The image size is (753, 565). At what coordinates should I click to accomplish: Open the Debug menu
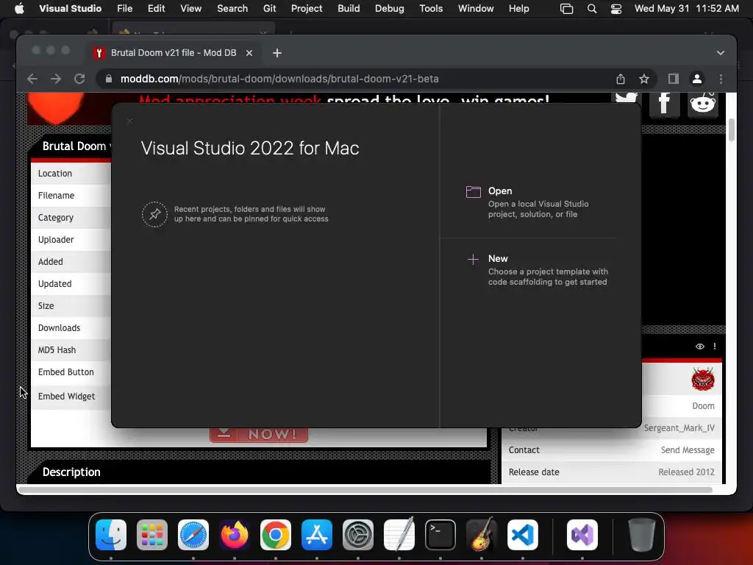coord(390,9)
